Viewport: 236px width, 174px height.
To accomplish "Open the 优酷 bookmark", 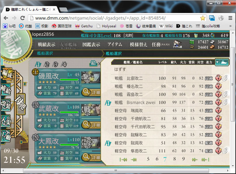I will 25,26.
